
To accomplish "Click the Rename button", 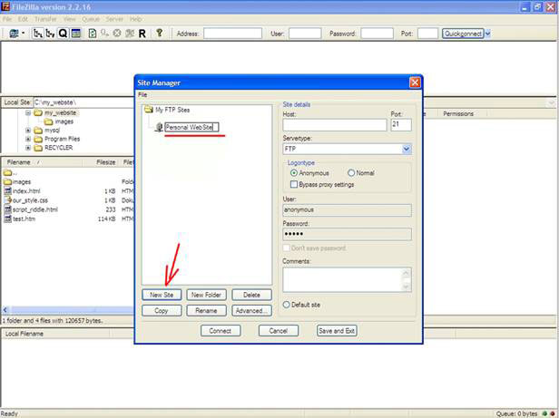I will [x=206, y=310].
